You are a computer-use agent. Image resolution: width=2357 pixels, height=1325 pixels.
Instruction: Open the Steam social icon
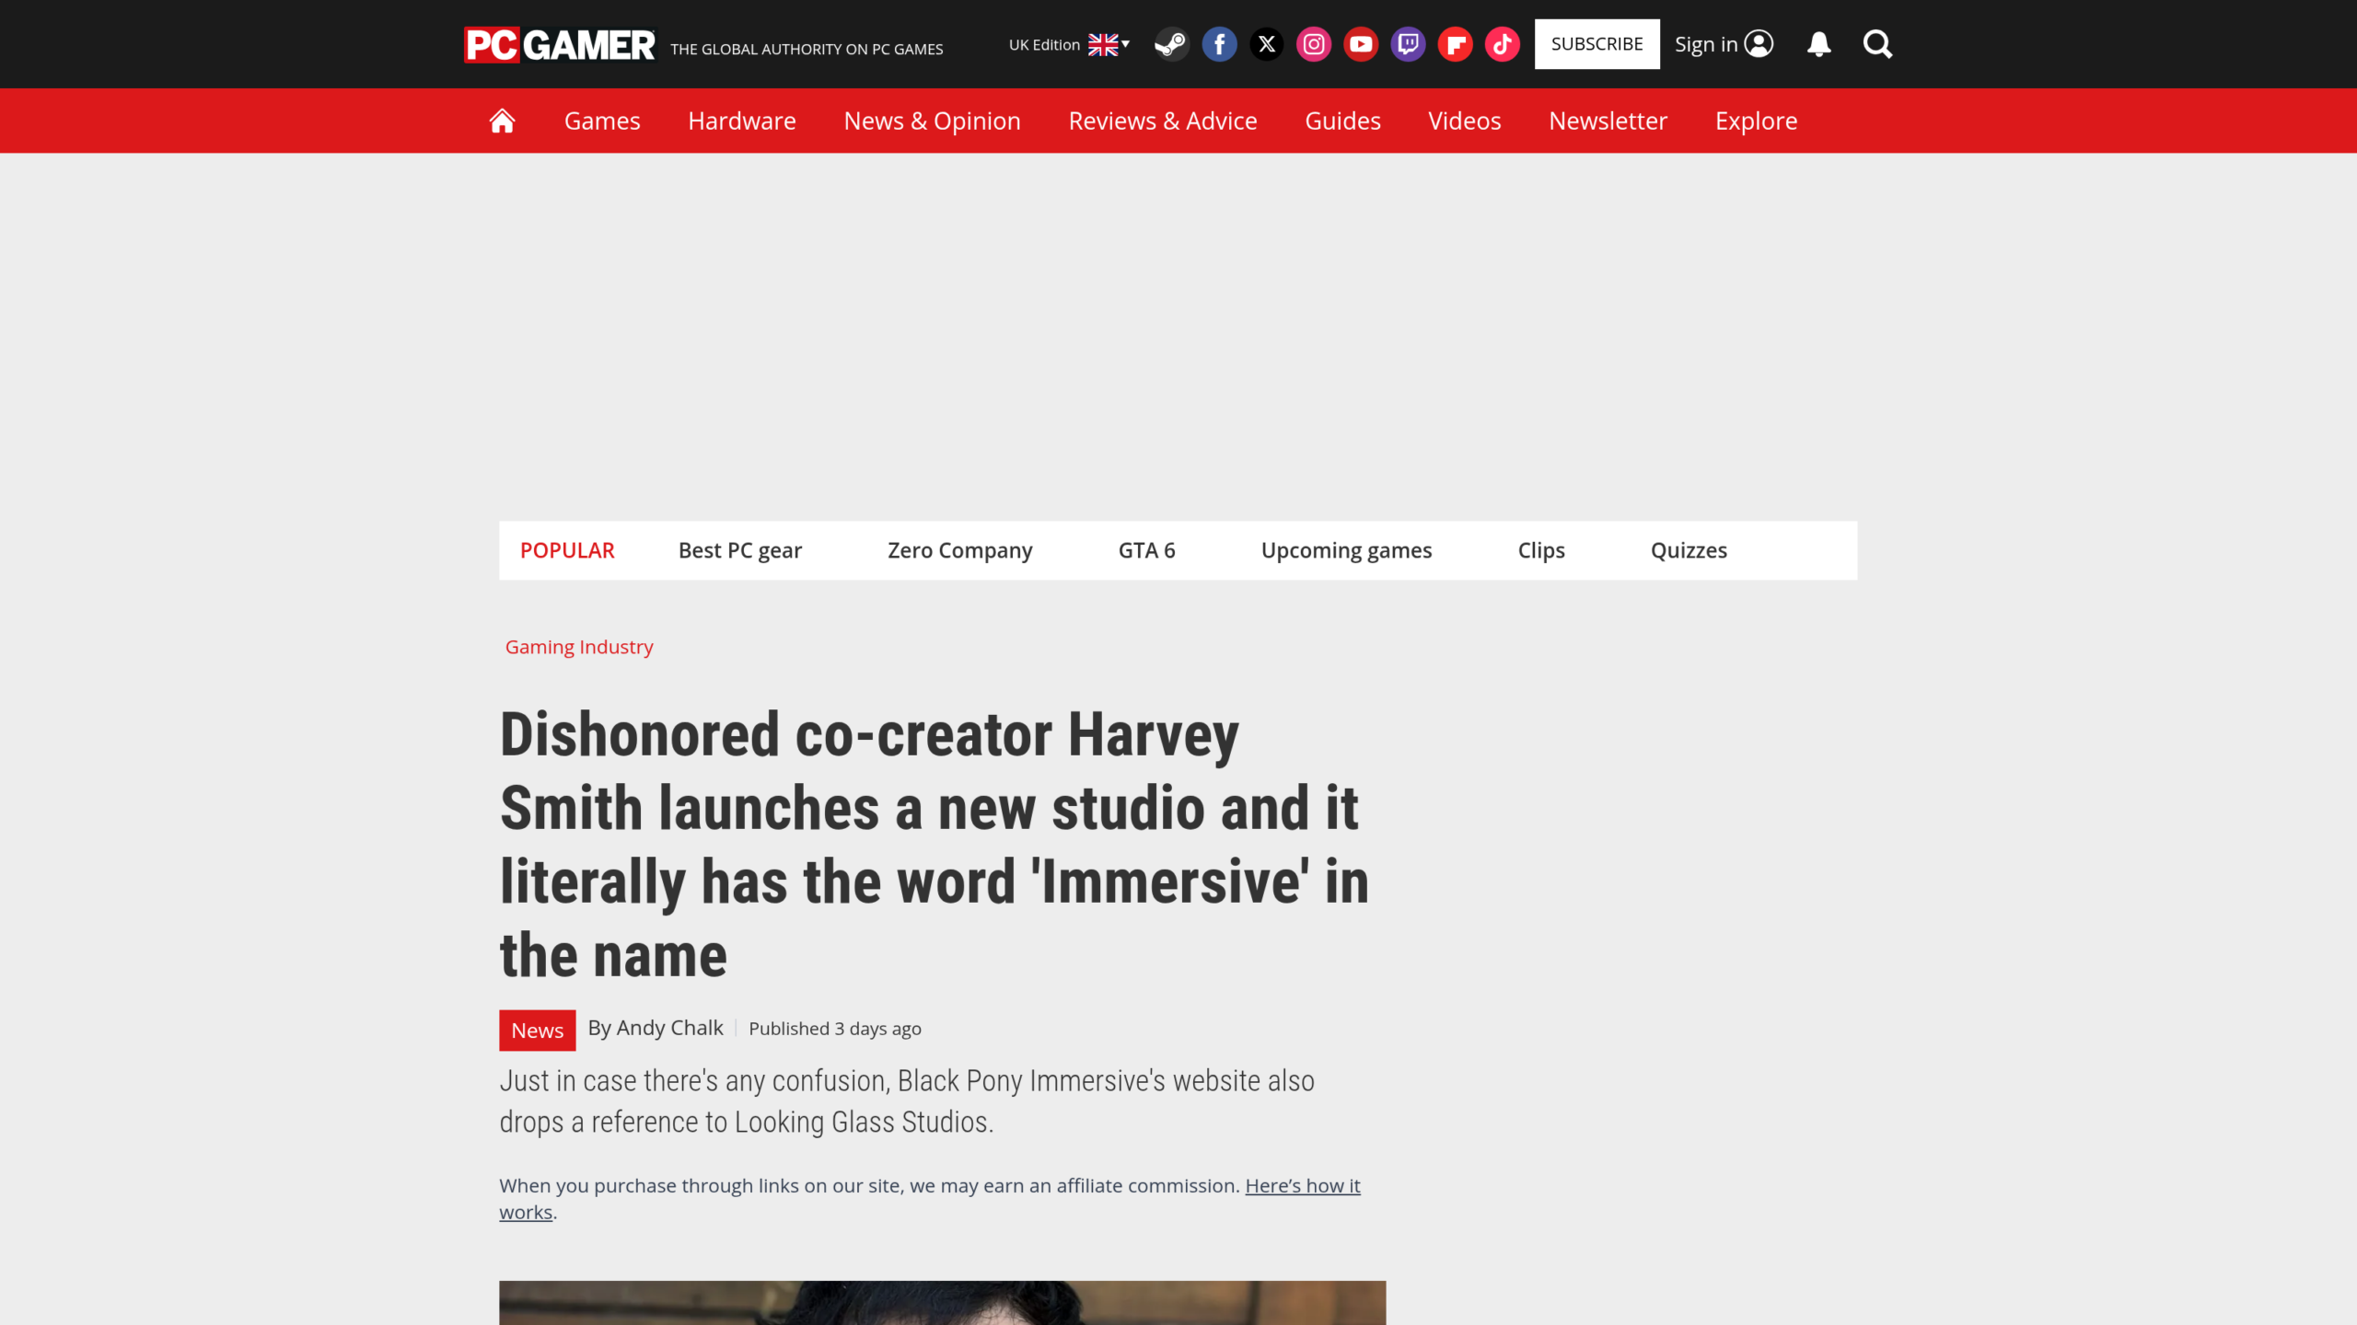pos(1171,44)
